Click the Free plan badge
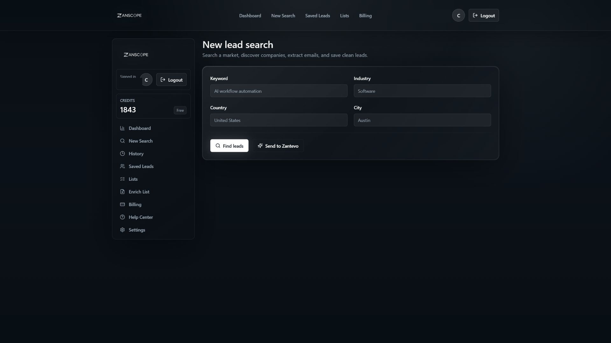Image resolution: width=611 pixels, height=343 pixels. [180, 111]
